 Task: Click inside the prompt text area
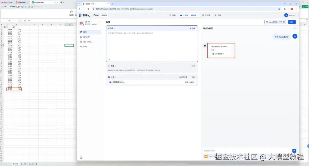(152, 45)
